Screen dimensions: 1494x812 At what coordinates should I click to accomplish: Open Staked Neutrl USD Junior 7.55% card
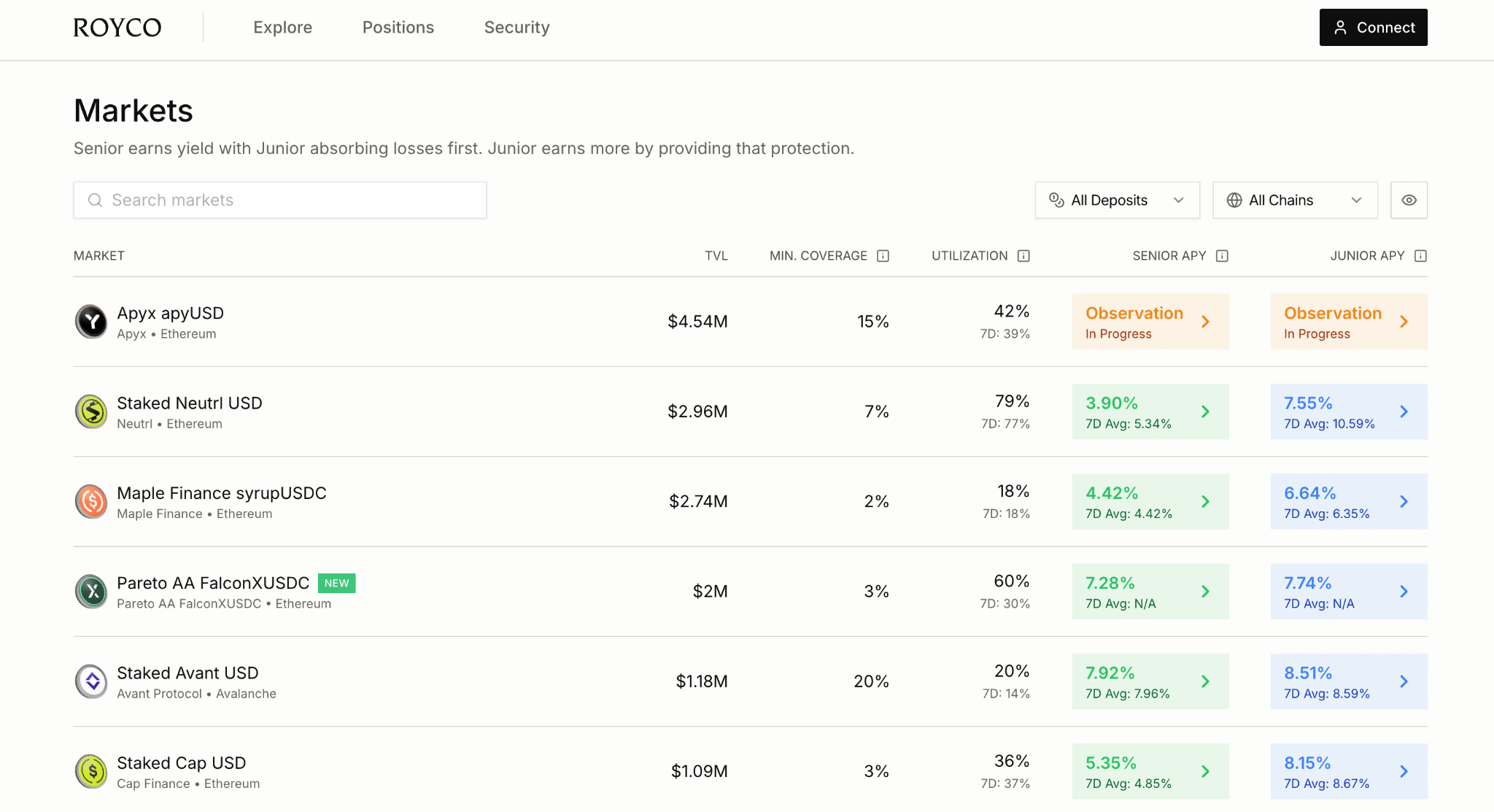[x=1349, y=411]
